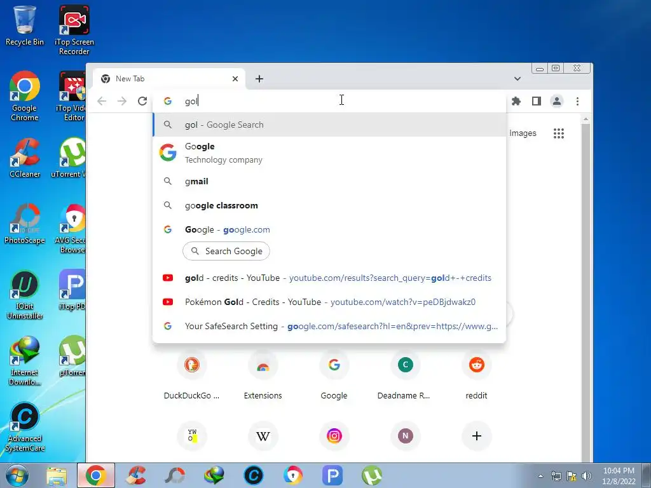Click the Chrome reload button
The width and height of the screenshot is (651, 488).
click(x=142, y=101)
